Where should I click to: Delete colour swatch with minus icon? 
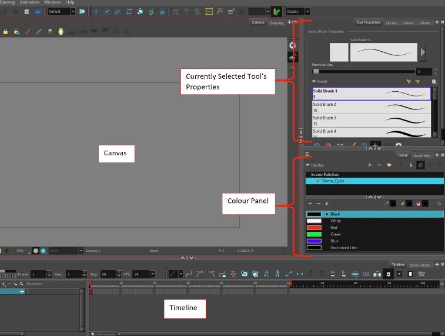point(319,204)
